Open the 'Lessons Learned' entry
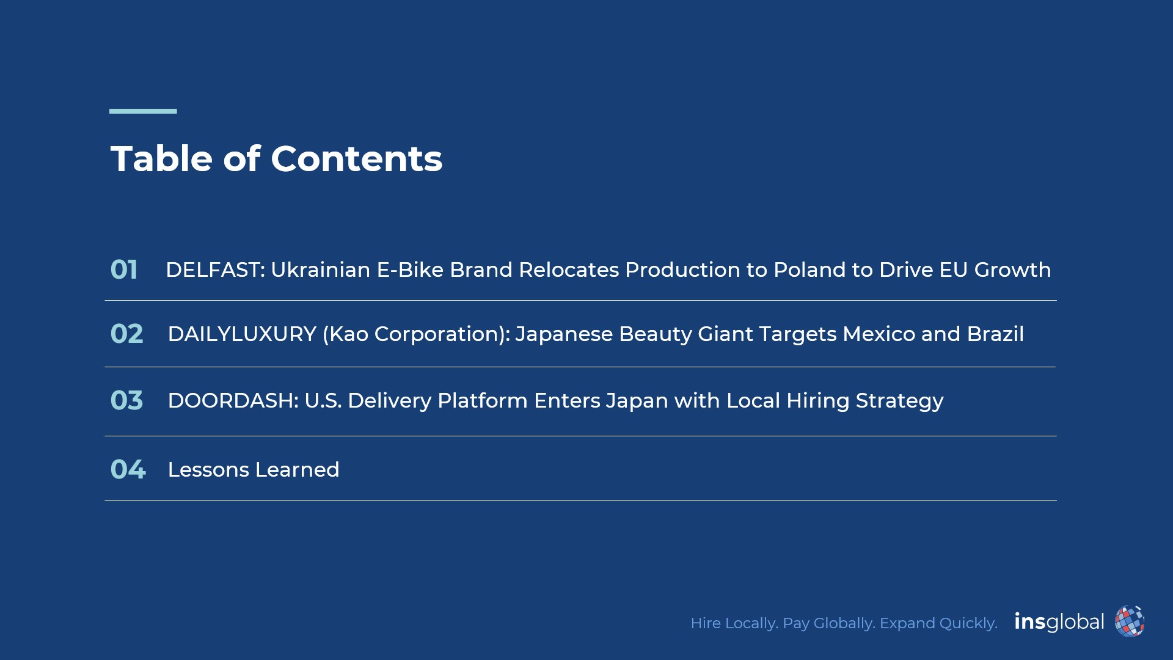The width and height of the screenshot is (1173, 660). (x=254, y=469)
